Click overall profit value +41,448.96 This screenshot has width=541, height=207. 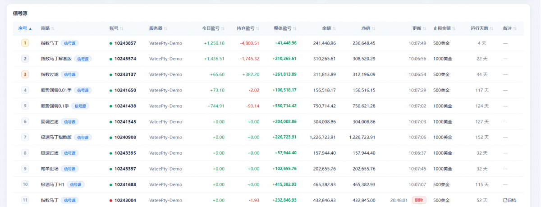(x=285, y=43)
